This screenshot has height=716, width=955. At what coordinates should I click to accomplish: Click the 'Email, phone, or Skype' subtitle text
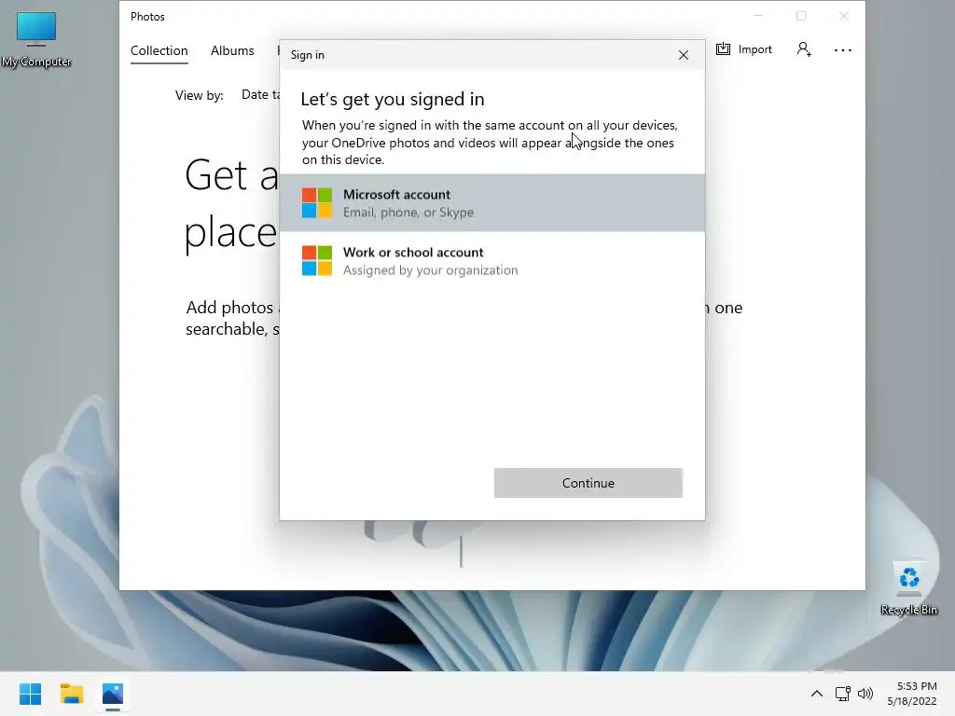[x=408, y=213]
